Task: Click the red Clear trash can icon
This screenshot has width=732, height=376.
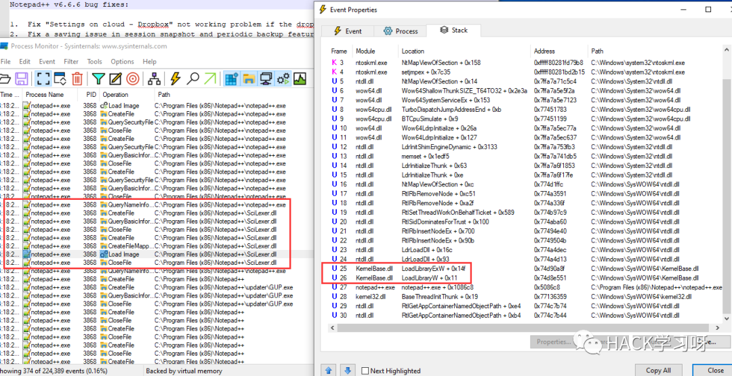Action: click(77, 79)
